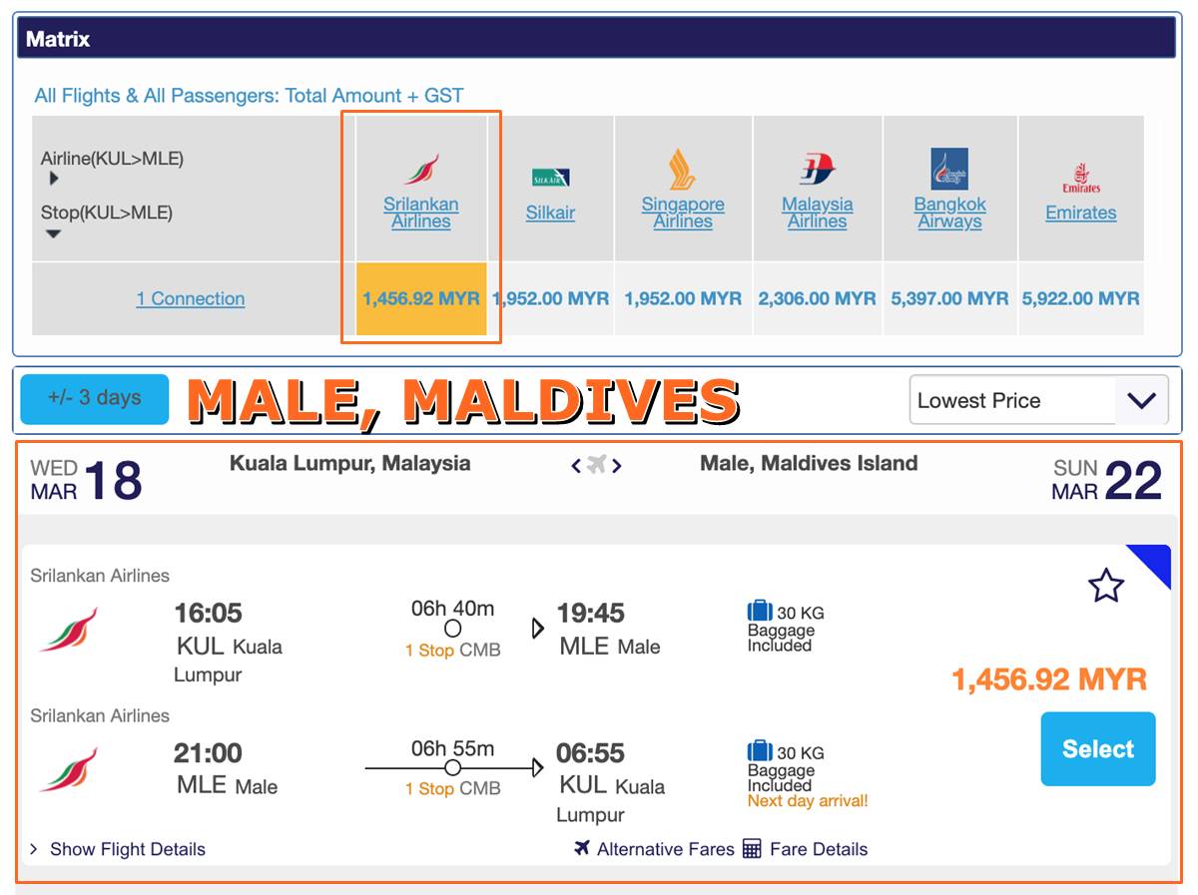The height and width of the screenshot is (895, 1198).
Task: Open the Bangkok Airways link
Action: coord(950,213)
